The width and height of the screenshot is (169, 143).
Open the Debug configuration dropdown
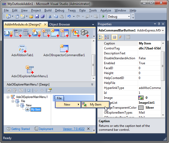129,16
